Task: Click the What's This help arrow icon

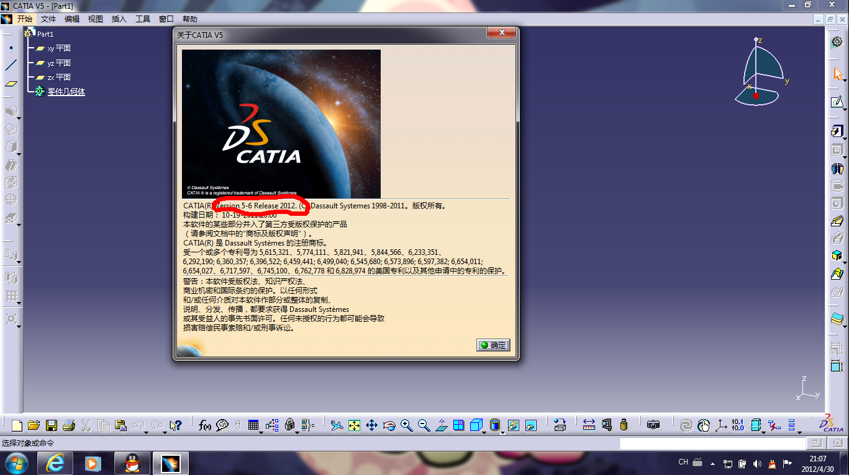Action: pyautogui.click(x=176, y=425)
